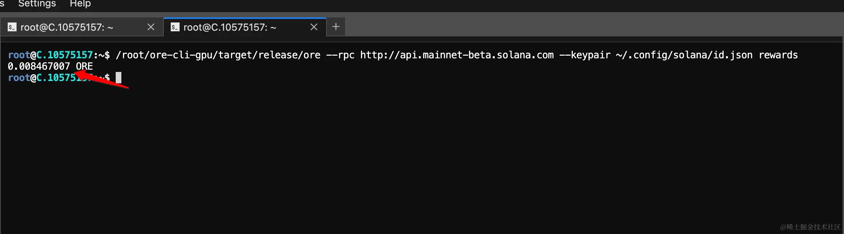
Task: Click the ORE unit text in output
Action: (84, 67)
